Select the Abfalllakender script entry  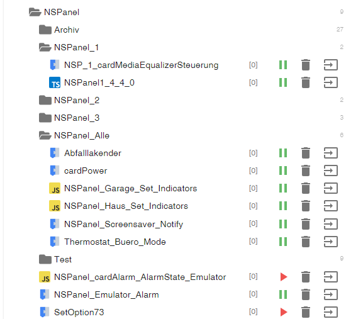pyautogui.click(x=92, y=153)
